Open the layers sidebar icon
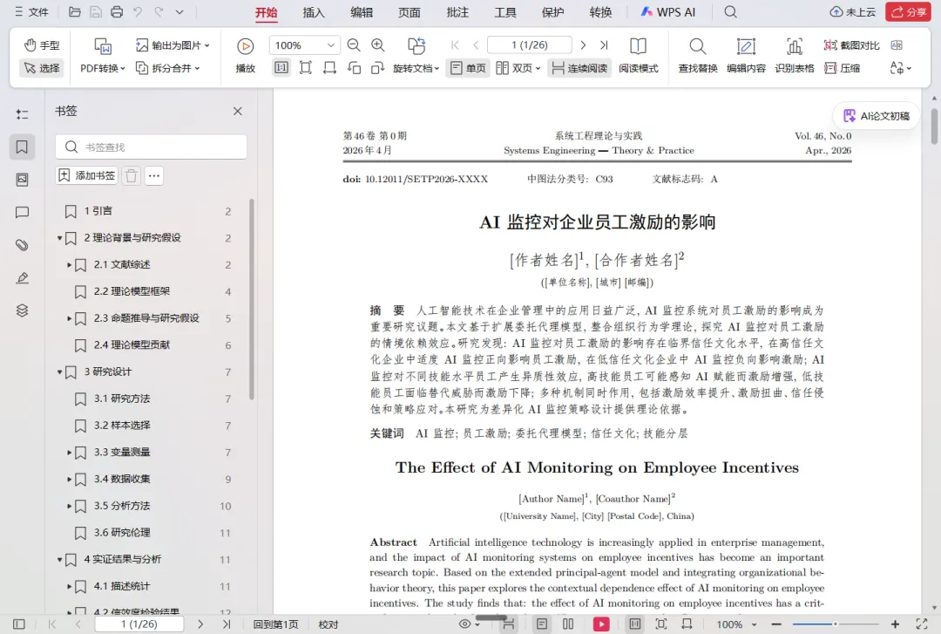The height and width of the screenshot is (634, 941). tap(22, 310)
